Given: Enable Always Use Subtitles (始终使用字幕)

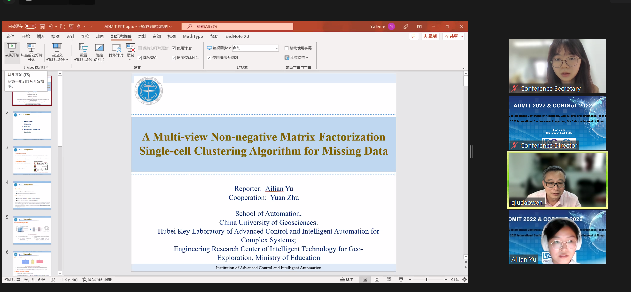Looking at the screenshot, I should tap(287, 48).
